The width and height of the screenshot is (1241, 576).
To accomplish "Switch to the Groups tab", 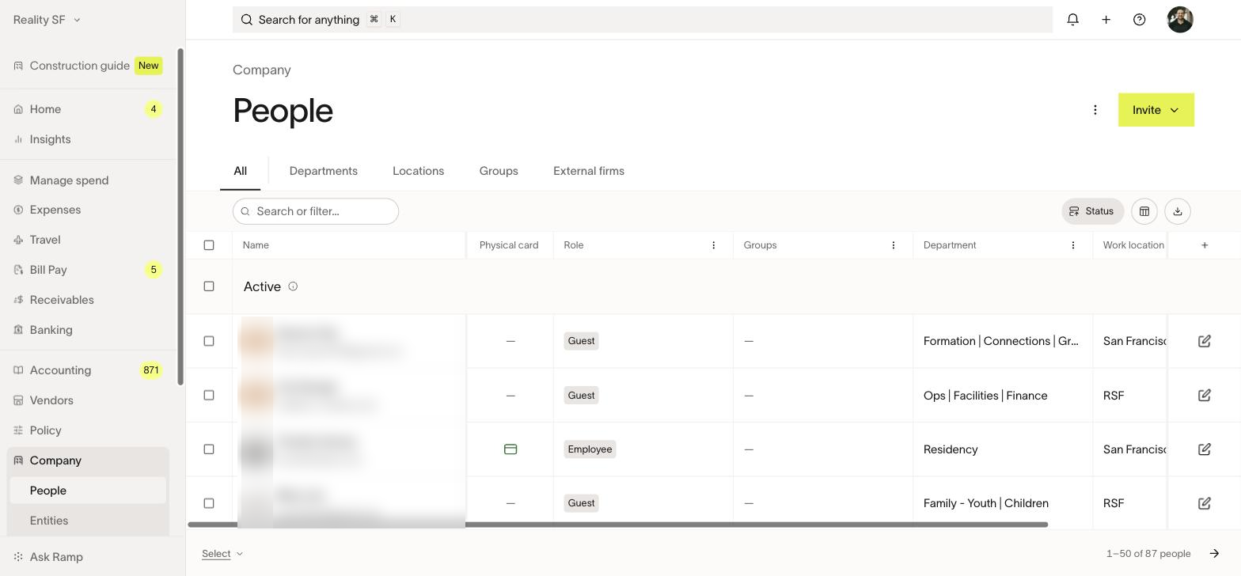I will 499,171.
